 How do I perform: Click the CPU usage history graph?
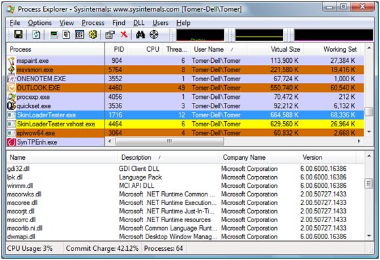[x=200, y=35]
